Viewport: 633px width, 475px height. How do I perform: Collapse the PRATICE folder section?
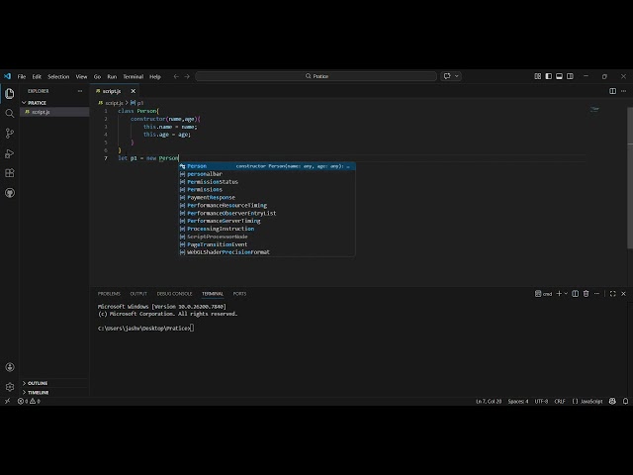coord(36,103)
